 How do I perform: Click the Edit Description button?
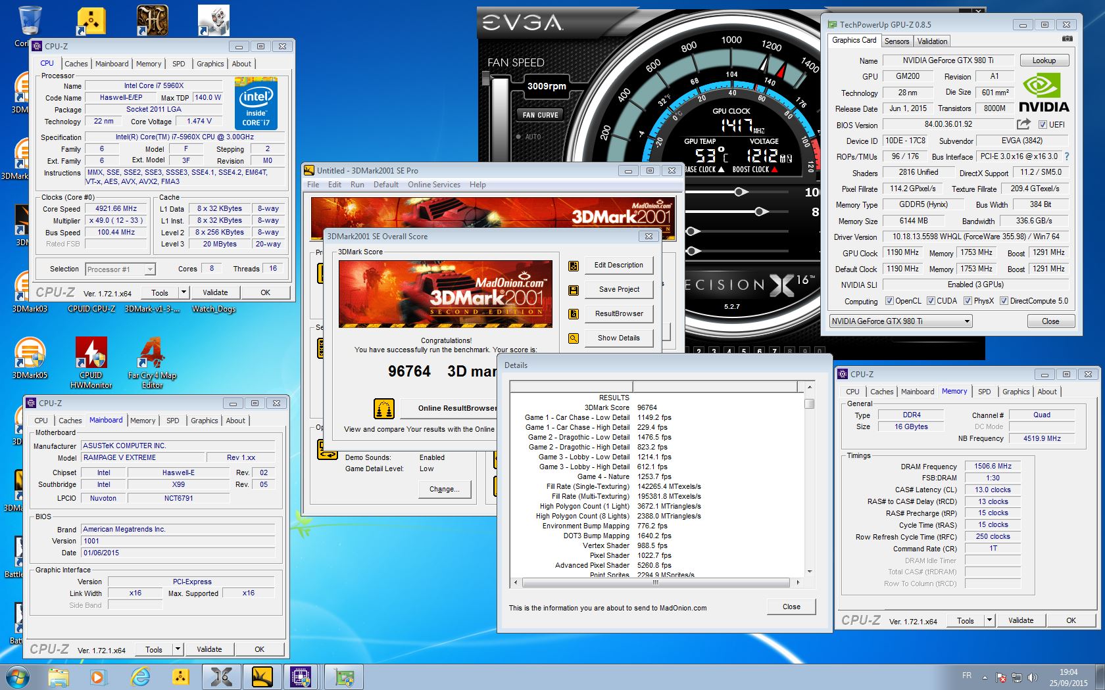(618, 265)
